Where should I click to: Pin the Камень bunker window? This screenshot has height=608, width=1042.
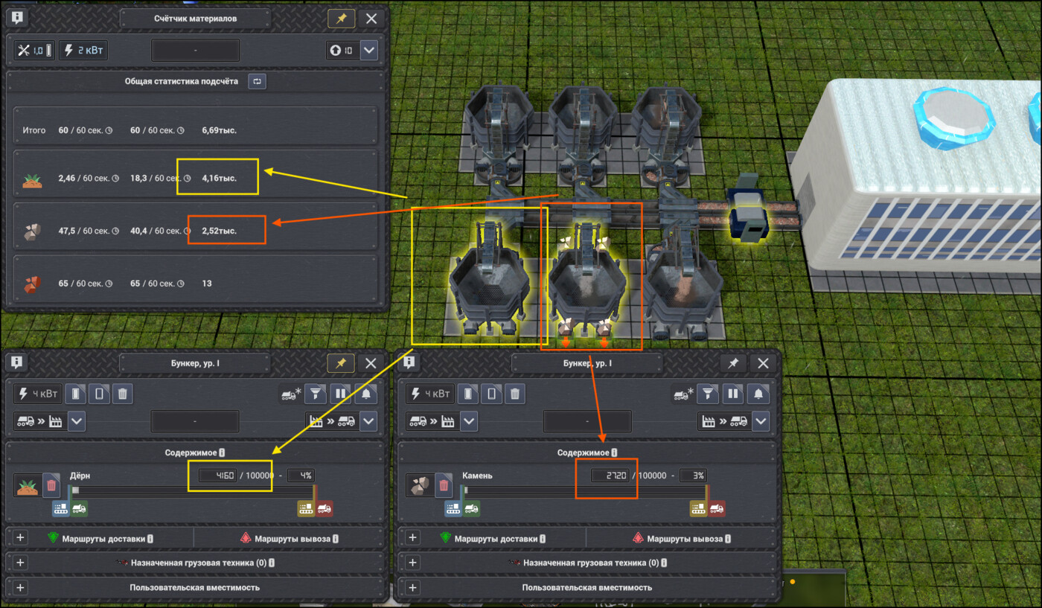(733, 363)
